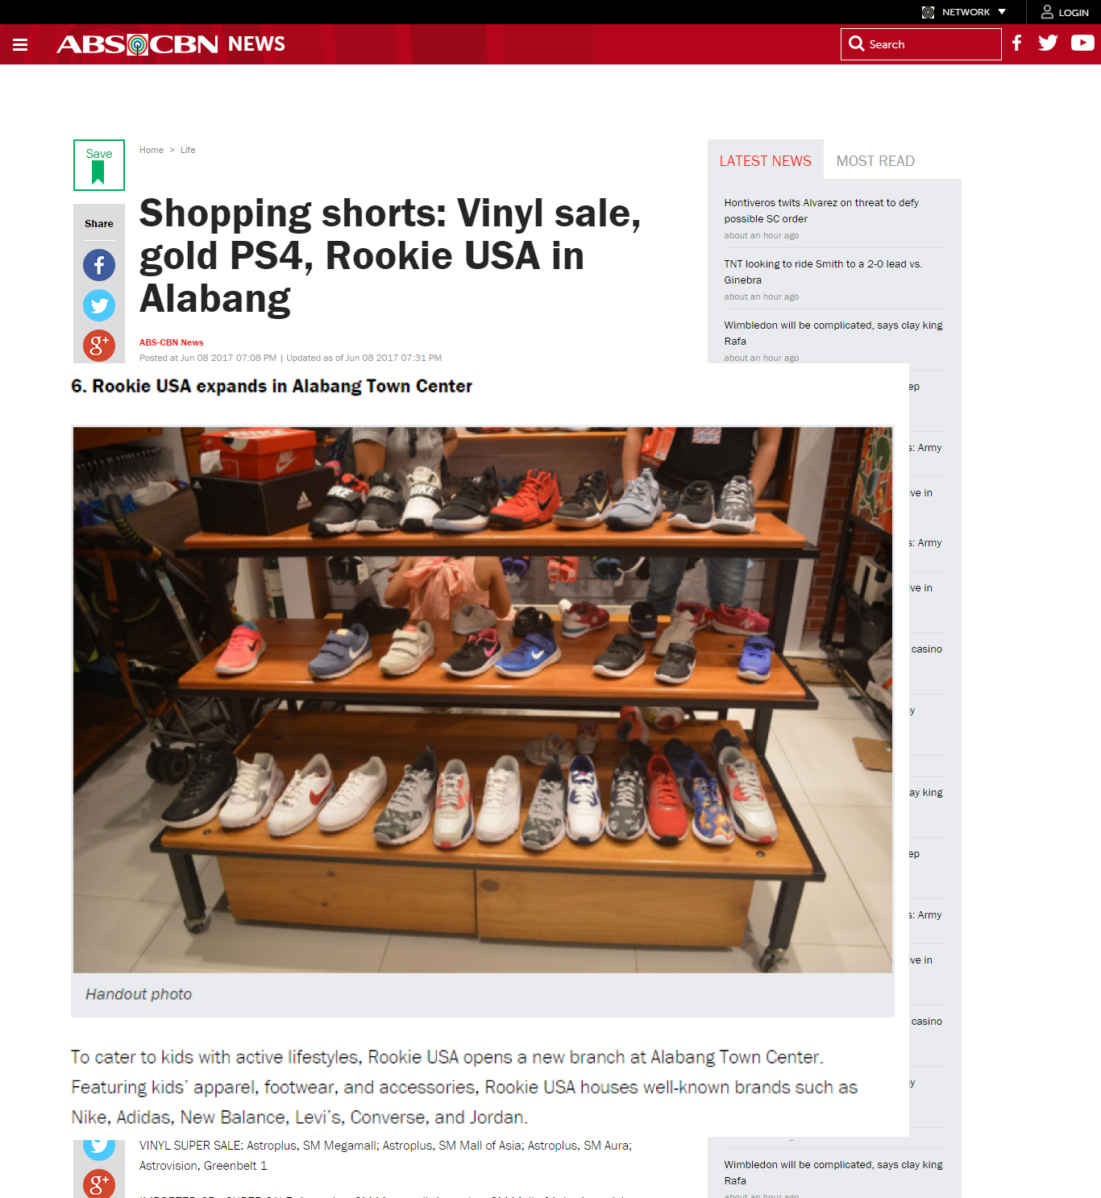The width and height of the screenshot is (1101, 1198).
Task: Open the Life breadcrumb category
Action: coord(188,150)
